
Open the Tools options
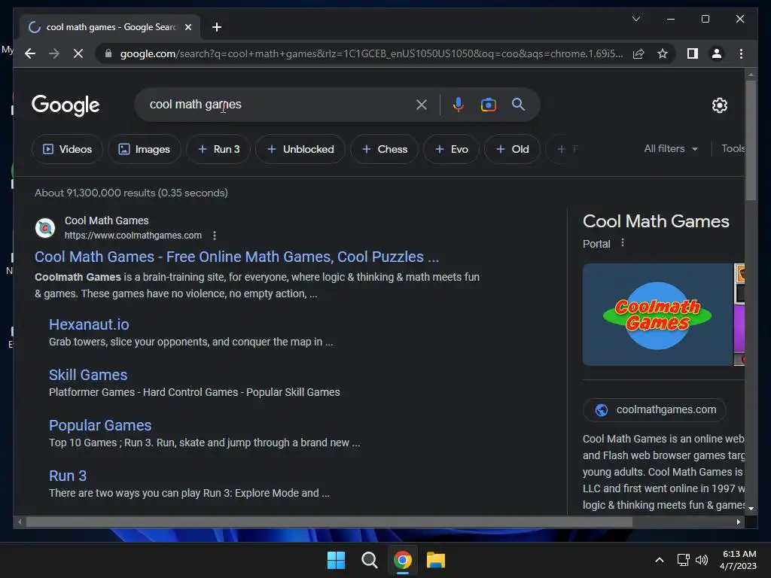(733, 148)
